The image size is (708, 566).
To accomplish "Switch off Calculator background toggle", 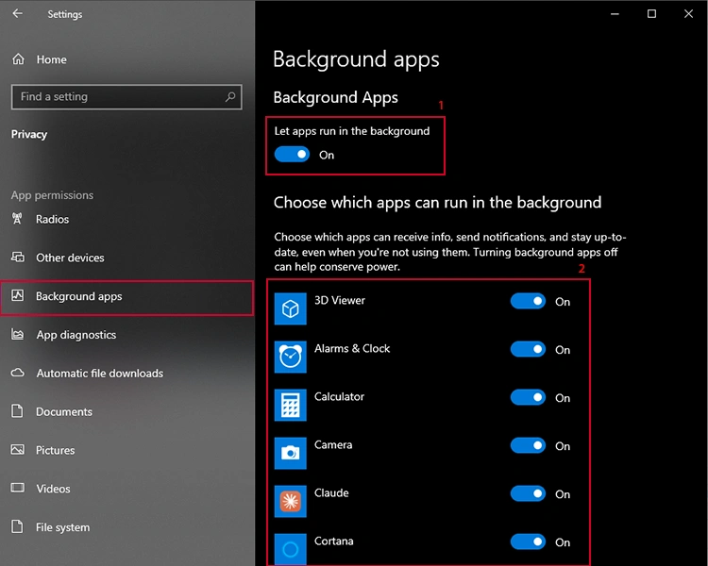I will (528, 397).
